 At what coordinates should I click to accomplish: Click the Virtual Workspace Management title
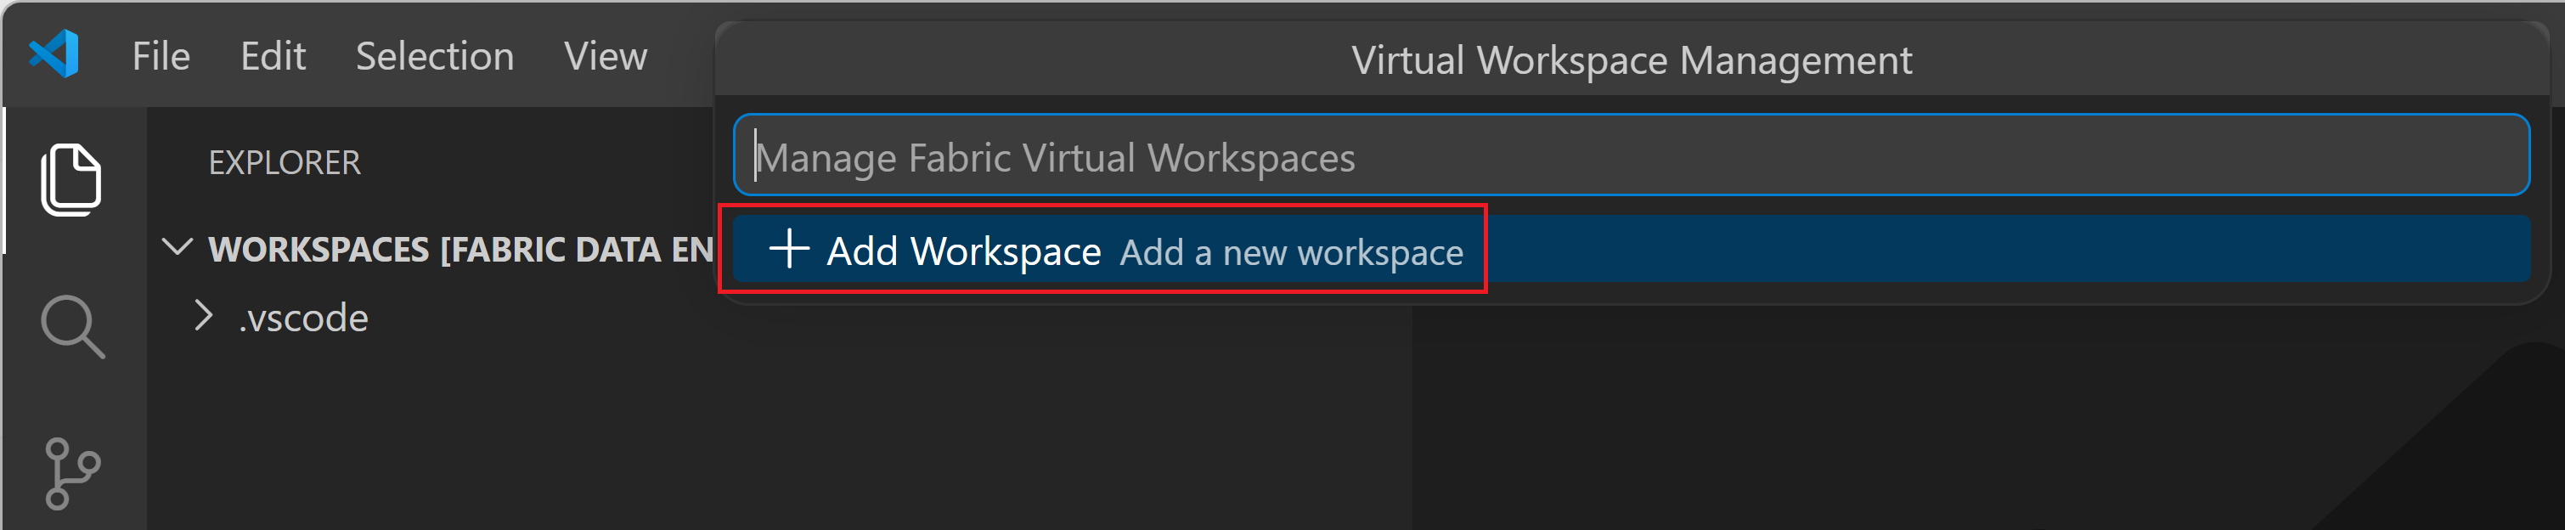[x=1631, y=59]
